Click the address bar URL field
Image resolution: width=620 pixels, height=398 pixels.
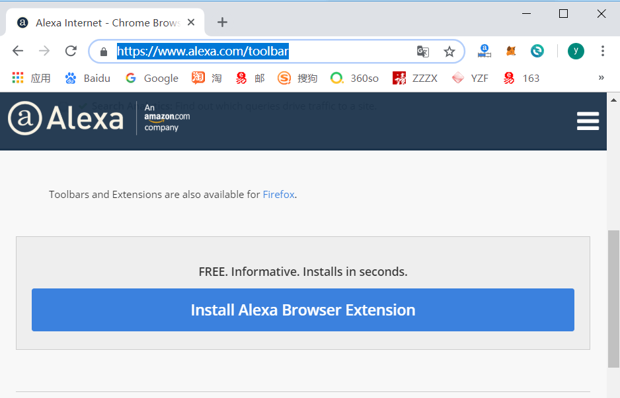coord(264,51)
